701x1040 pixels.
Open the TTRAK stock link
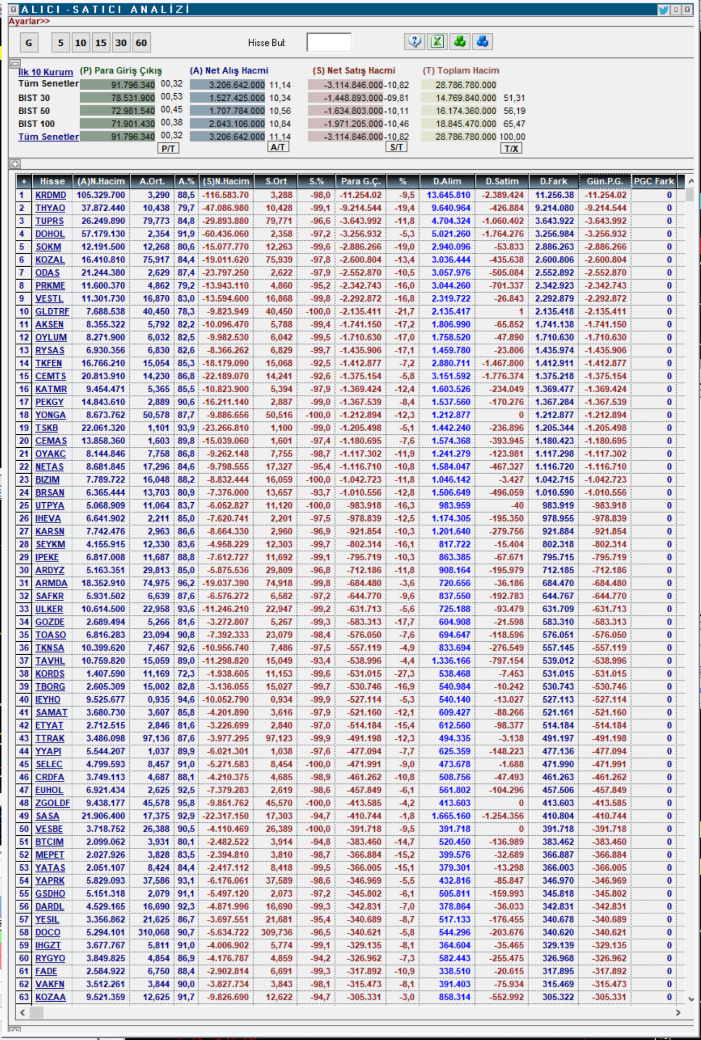[x=50, y=738]
